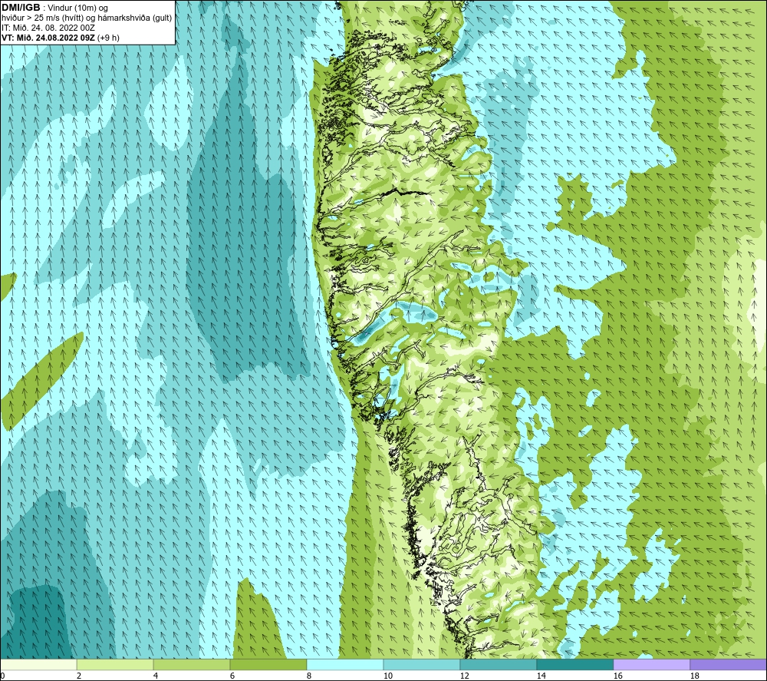Click the legend scale value '18'
Screen dimensions: 767x681
tap(694, 676)
